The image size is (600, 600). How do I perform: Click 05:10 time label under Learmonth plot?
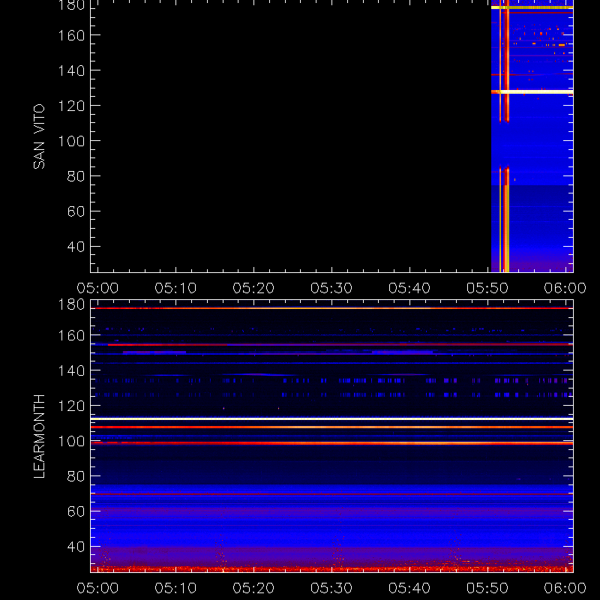175,588
